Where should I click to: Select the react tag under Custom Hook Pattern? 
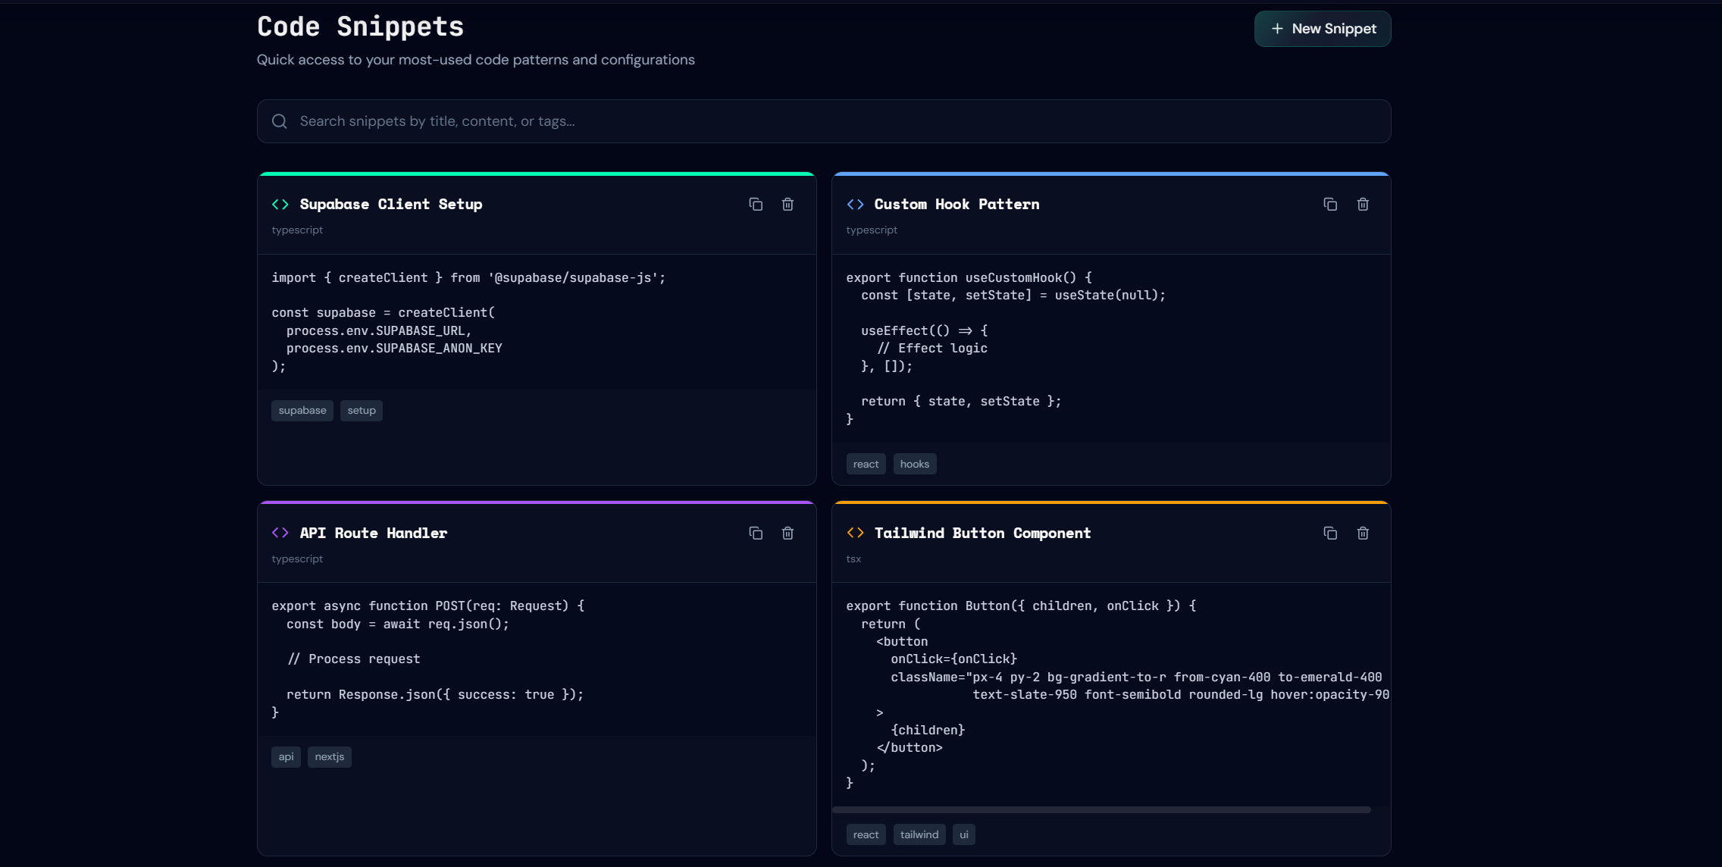click(x=866, y=464)
